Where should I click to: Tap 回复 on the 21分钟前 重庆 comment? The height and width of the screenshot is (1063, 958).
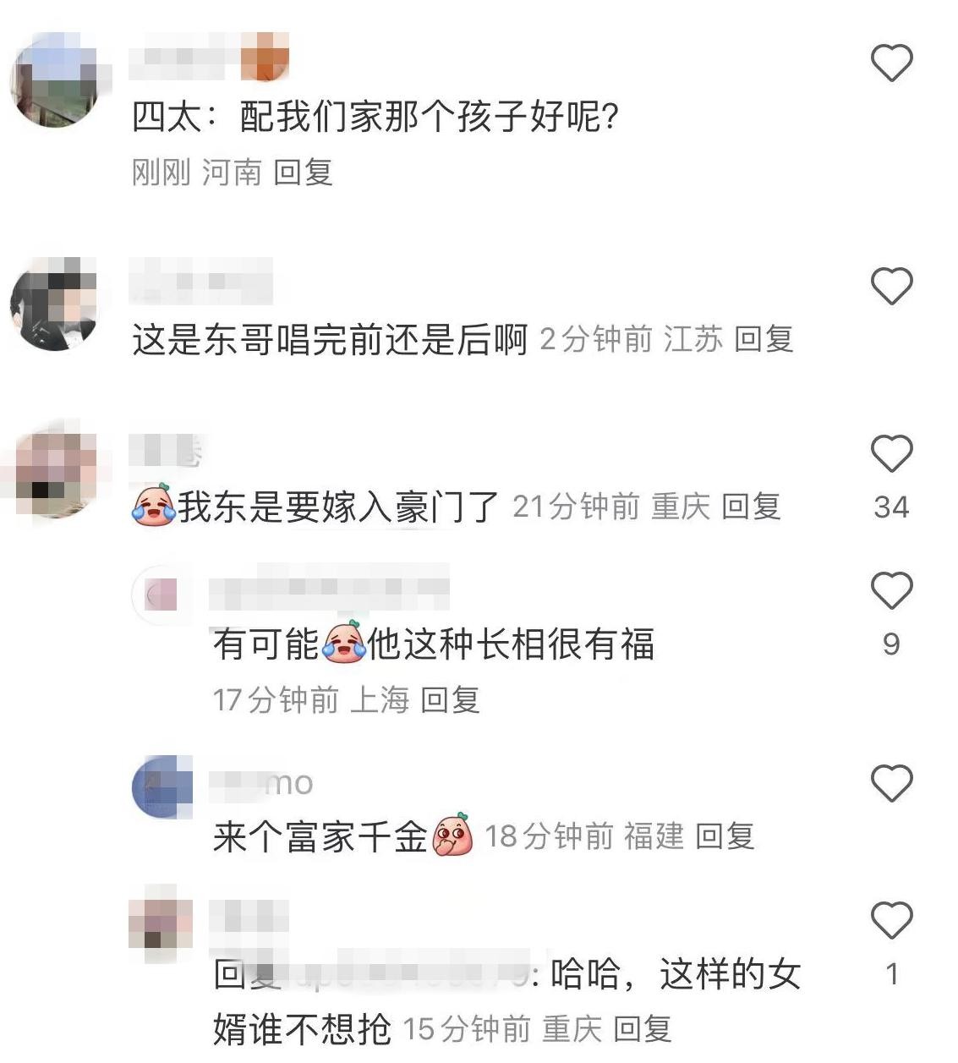click(751, 507)
